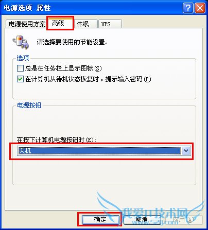Click the 应用 button
The image size is (208, 230).
pos(184,220)
